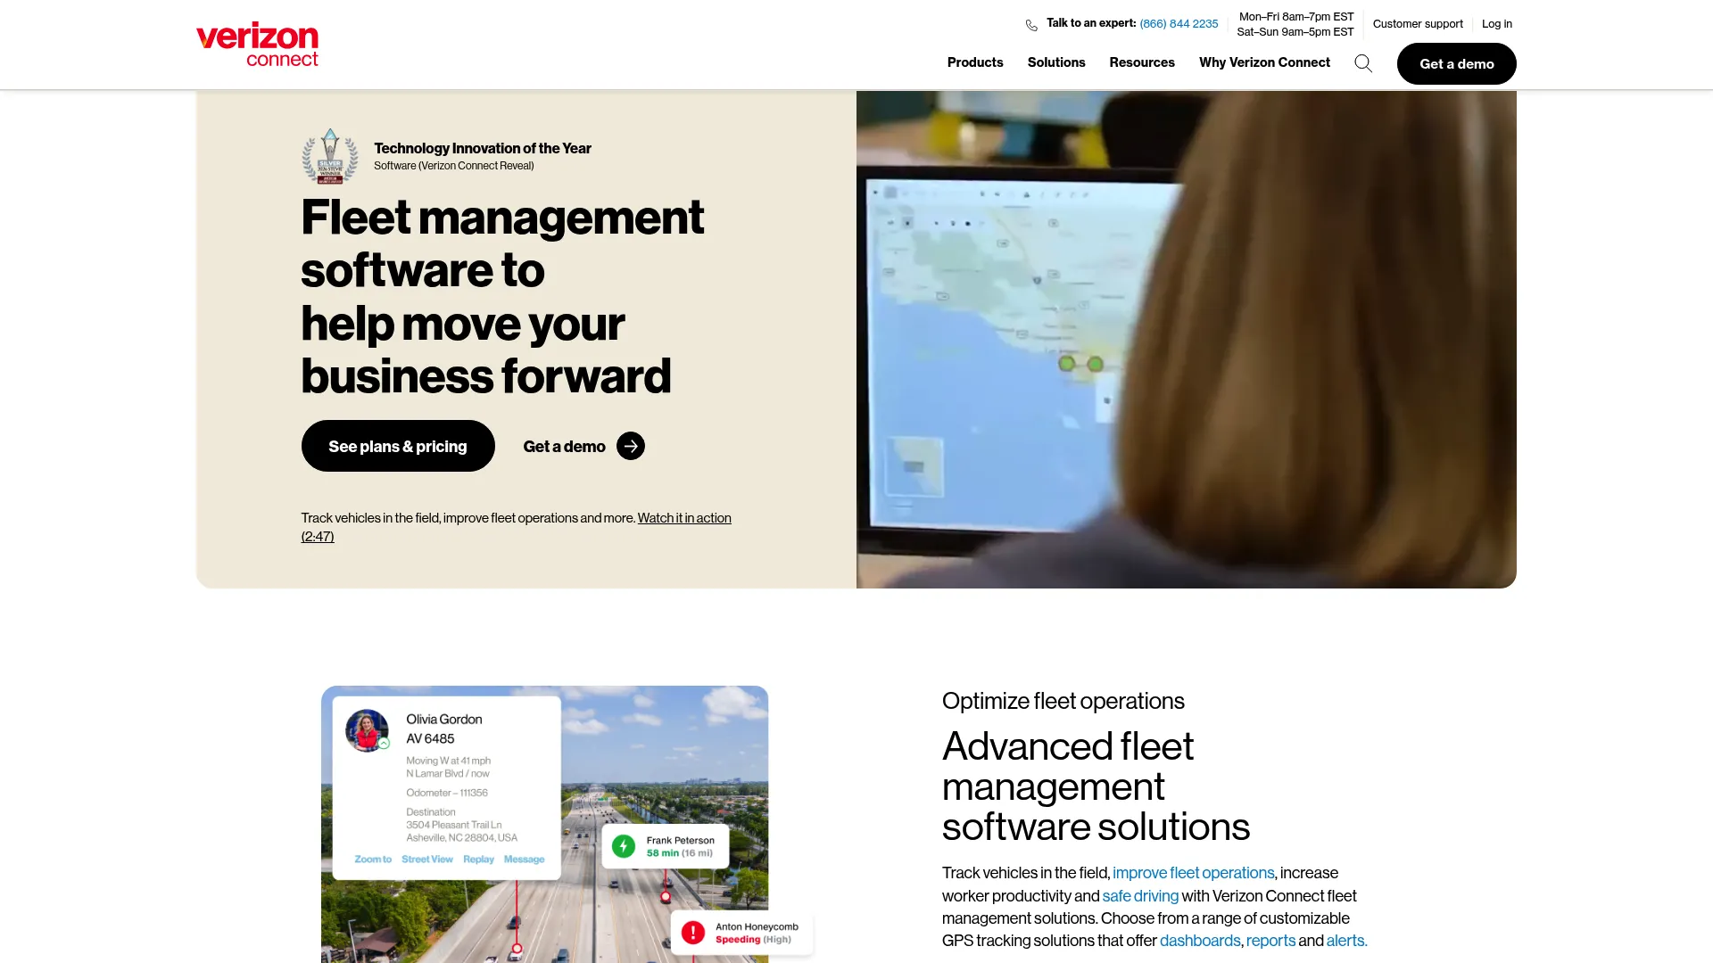1713x963 pixels.
Task: Open the Products menu
Action: [975, 62]
